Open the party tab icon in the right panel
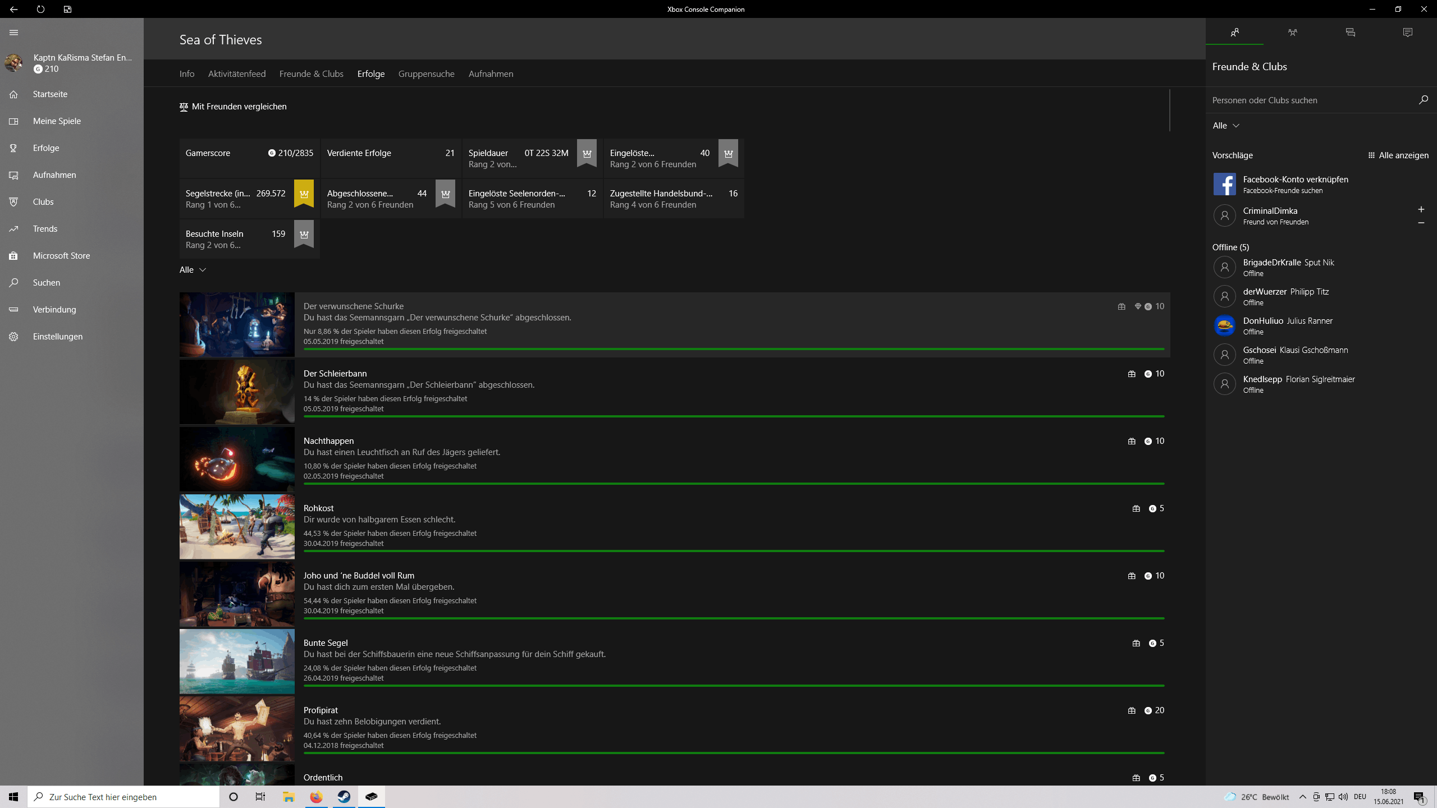The image size is (1437, 808). (1292, 33)
